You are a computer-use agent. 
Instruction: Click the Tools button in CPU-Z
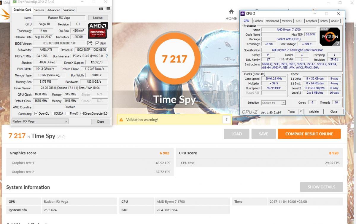291,111
